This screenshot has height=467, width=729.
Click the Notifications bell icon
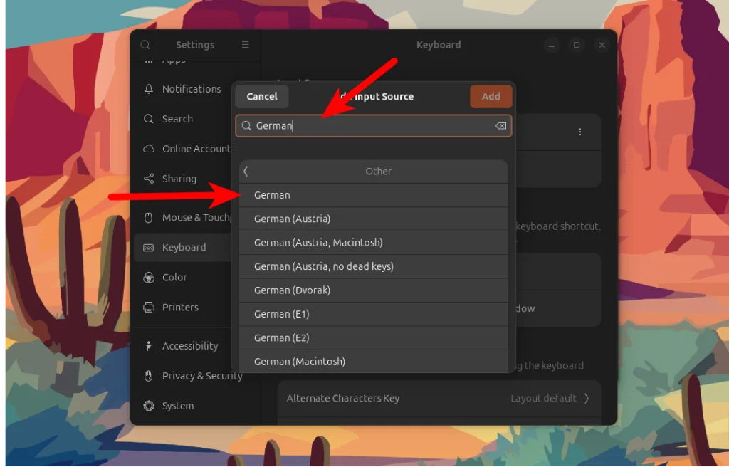click(x=148, y=88)
